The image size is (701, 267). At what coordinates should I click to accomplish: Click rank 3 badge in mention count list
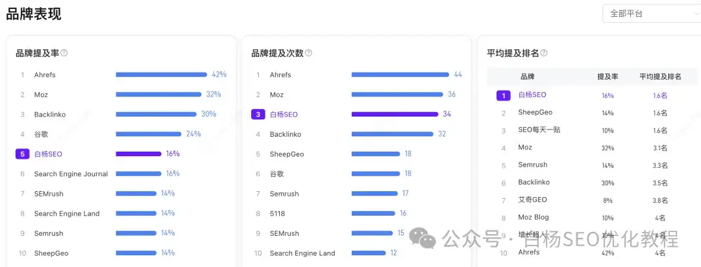coord(258,115)
